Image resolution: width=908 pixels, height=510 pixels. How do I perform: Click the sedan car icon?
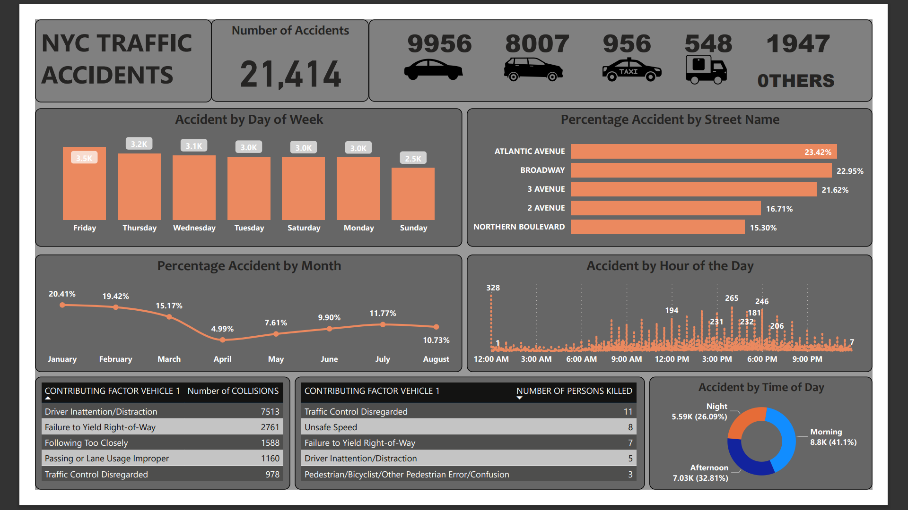click(x=433, y=70)
